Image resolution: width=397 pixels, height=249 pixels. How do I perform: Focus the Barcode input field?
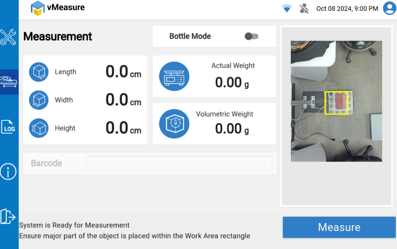click(179, 163)
